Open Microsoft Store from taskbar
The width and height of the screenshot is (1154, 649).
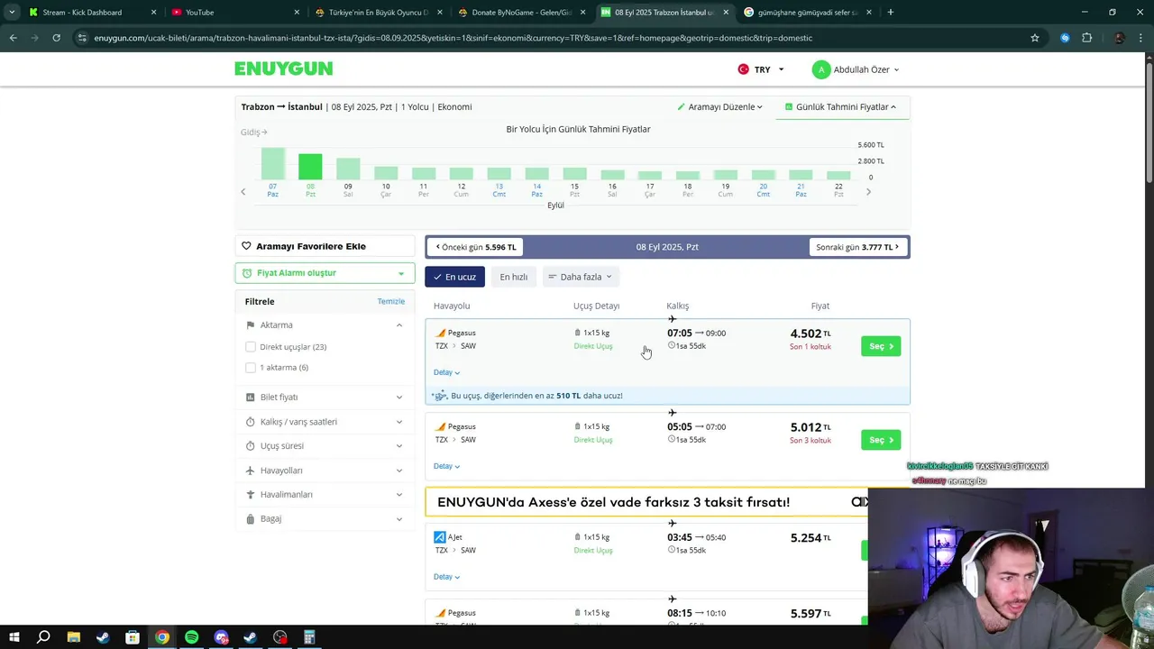133,637
